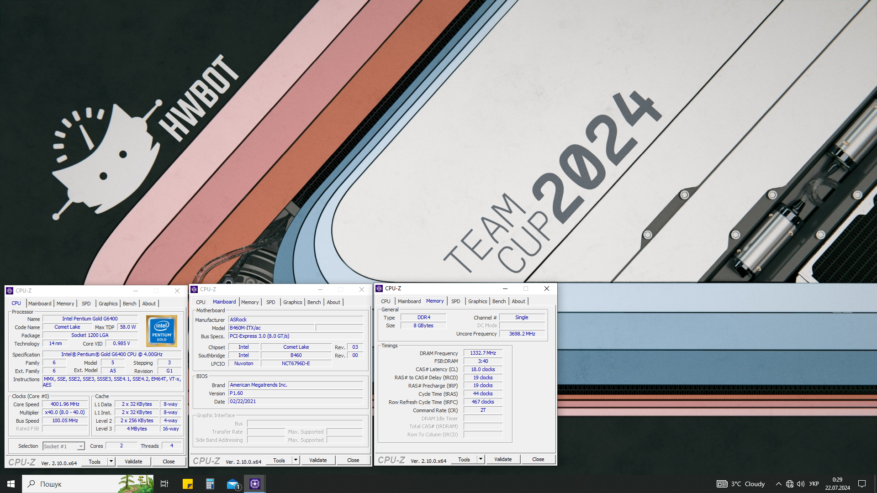Click the Core Speed value 4001.96 MHz
The image size is (877, 493).
point(65,404)
